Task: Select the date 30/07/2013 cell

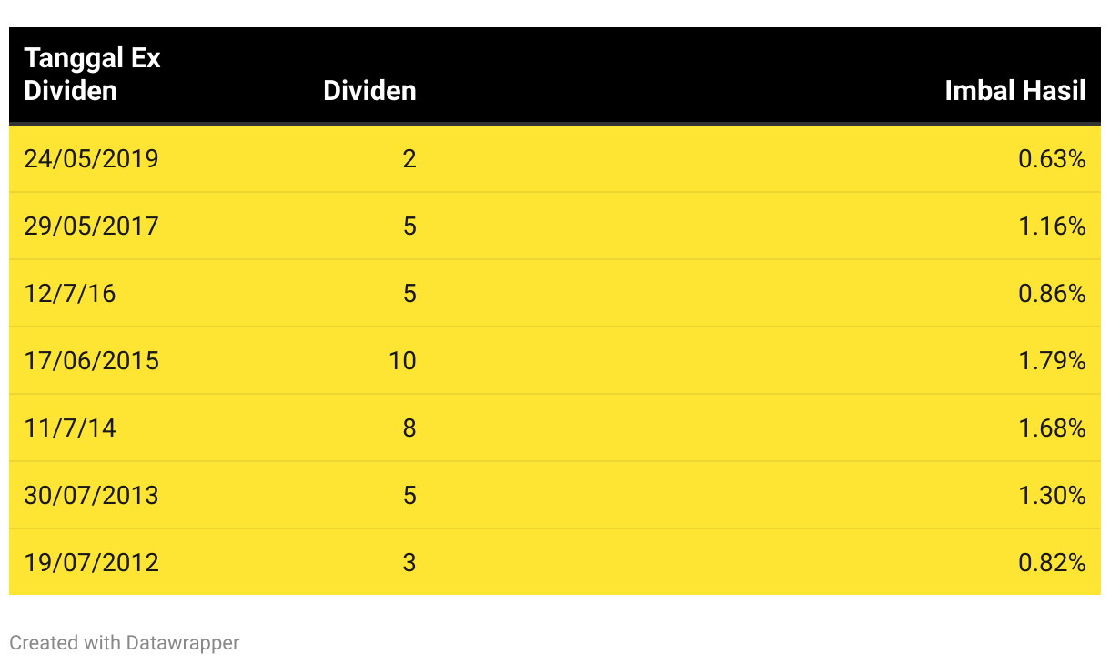Action: click(91, 496)
